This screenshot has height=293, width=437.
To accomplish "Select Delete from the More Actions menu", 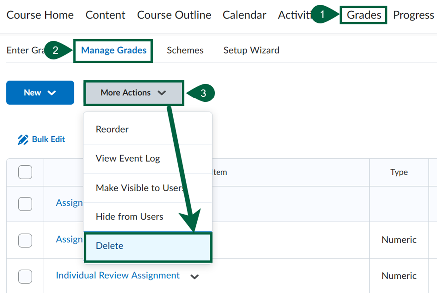I will [109, 246].
